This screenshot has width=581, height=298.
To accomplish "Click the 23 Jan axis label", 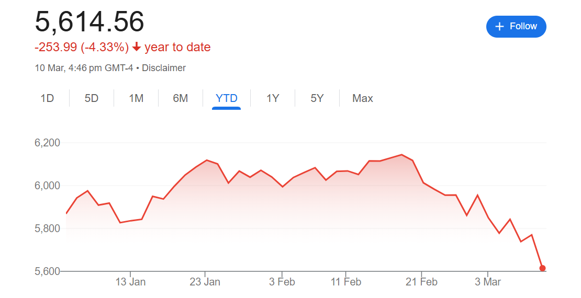I will point(205,282).
